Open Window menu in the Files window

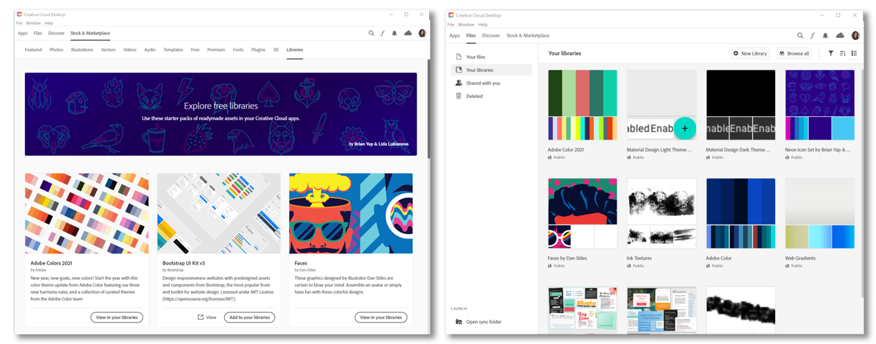tap(466, 24)
